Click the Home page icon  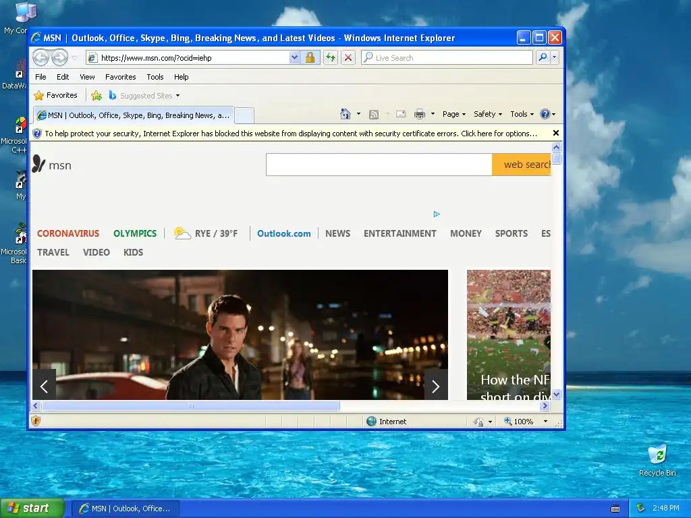345,114
